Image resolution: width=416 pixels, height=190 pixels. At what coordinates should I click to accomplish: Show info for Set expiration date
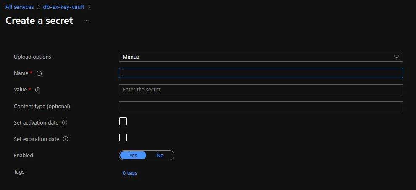tap(66, 139)
